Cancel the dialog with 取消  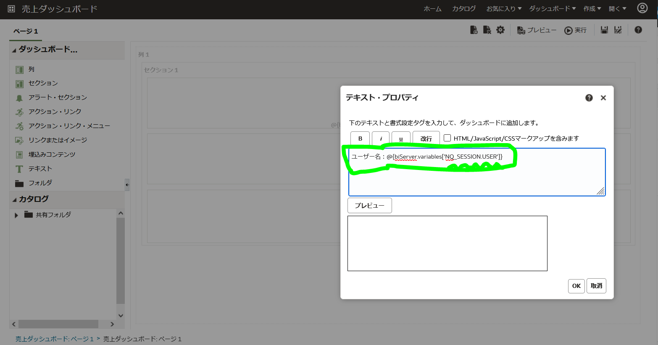click(x=596, y=286)
